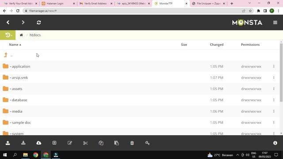
Task: Bookmark this page with star icon
Action: 250,11
